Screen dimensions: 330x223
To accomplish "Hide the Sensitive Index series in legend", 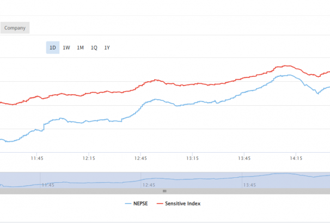I will 179,203.
